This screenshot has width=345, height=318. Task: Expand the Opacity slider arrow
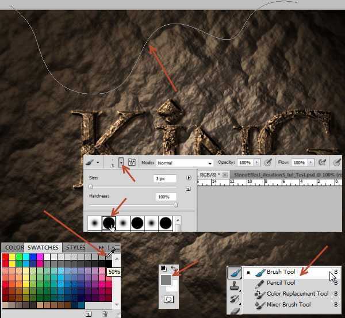click(x=256, y=163)
